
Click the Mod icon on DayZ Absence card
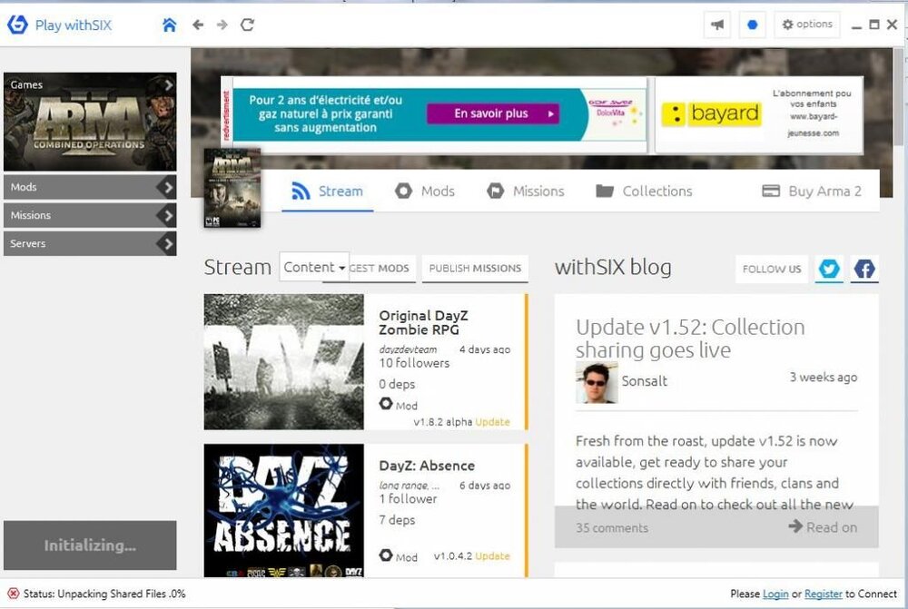386,555
